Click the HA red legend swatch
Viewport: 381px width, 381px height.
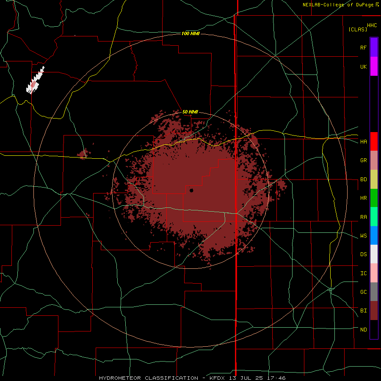[374, 141]
